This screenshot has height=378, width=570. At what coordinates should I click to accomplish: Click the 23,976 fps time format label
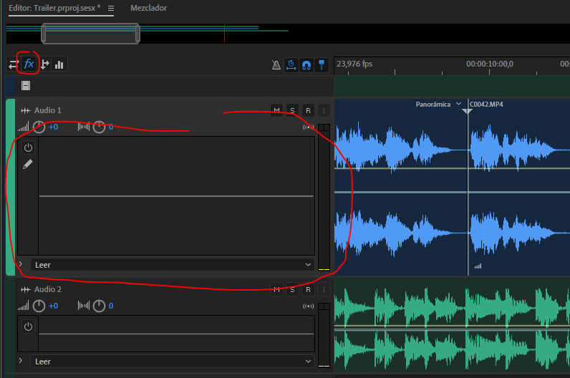pyautogui.click(x=354, y=64)
